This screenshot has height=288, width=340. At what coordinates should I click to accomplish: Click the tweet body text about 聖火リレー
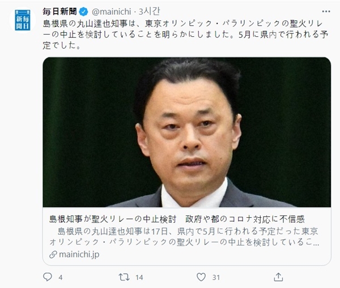185,35
